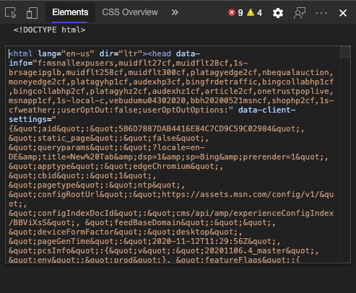Switch to the Elements tab

[70, 12]
